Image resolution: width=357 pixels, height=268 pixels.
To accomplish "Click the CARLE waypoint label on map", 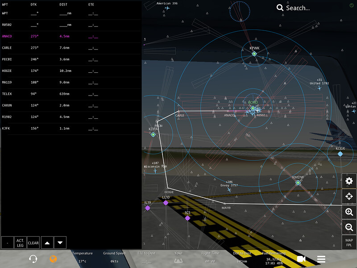I will click(180, 115).
